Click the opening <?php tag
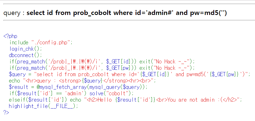The width and height of the screenshot is (255, 121). coord(10,36)
